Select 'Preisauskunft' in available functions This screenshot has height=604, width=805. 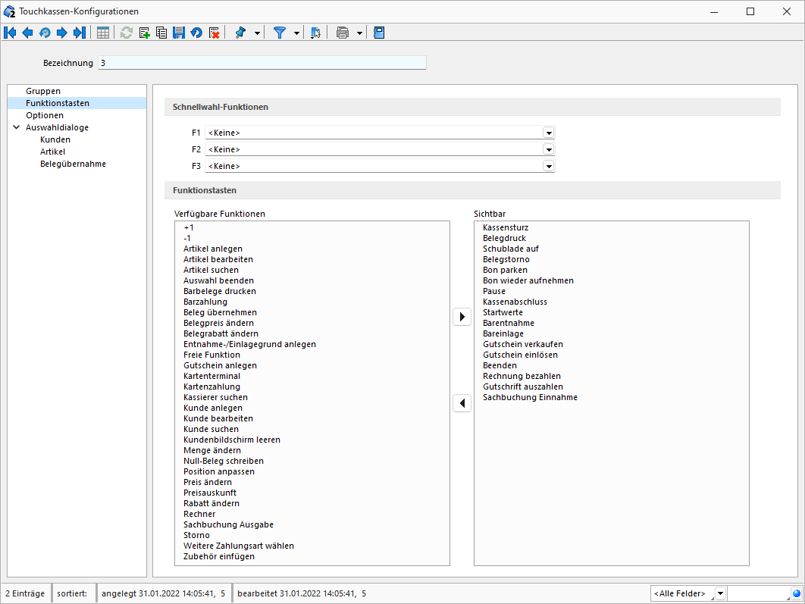click(x=210, y=493)
